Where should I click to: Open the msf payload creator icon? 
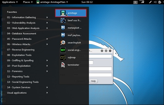pos(63,35)
